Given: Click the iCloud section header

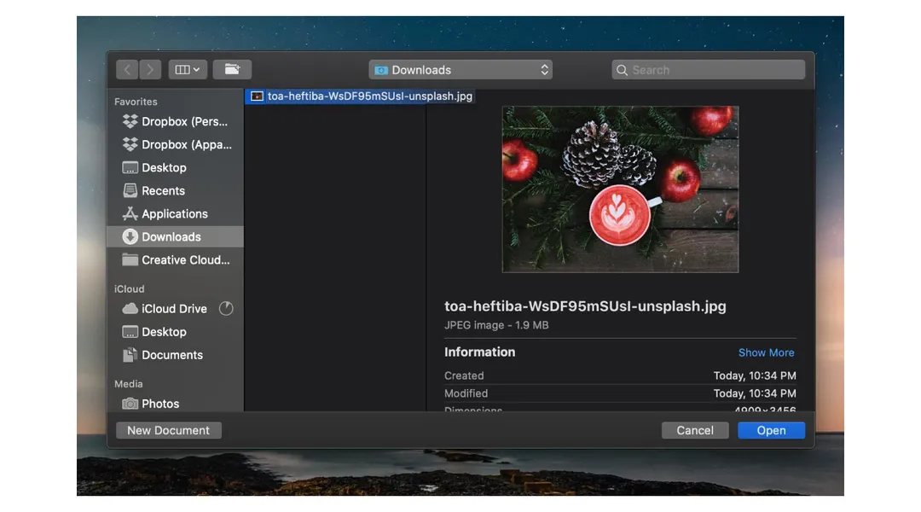Looking at the screenshot, I should (x=130, y=289).
